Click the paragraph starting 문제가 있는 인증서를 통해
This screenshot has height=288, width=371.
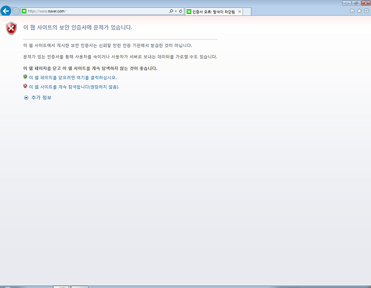(120, 57)
